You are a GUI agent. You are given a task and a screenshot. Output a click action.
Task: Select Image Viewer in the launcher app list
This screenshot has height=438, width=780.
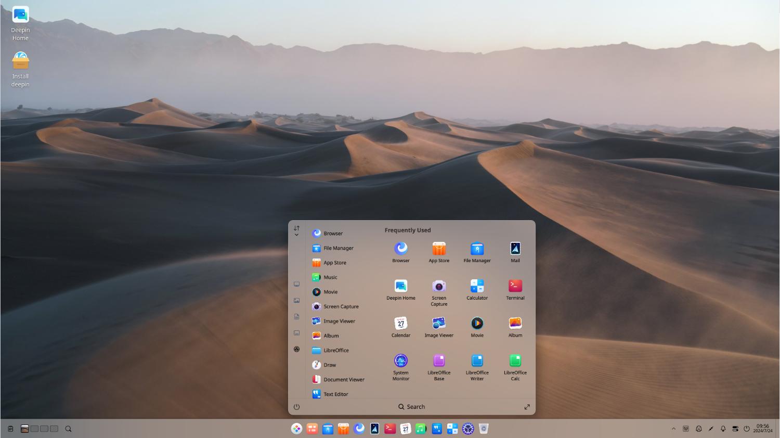[341, 321]
